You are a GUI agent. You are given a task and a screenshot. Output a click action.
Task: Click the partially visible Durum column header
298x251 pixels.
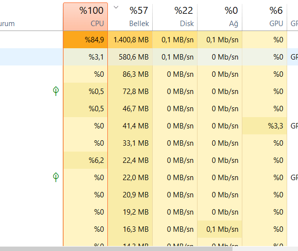7,24
